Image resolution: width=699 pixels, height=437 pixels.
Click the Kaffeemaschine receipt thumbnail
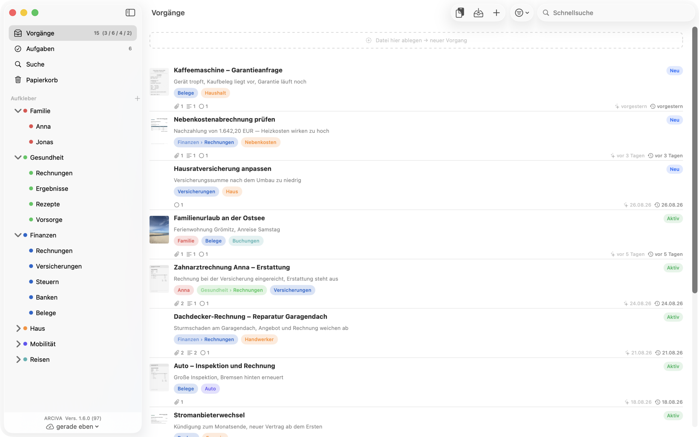tap(159, 82)
